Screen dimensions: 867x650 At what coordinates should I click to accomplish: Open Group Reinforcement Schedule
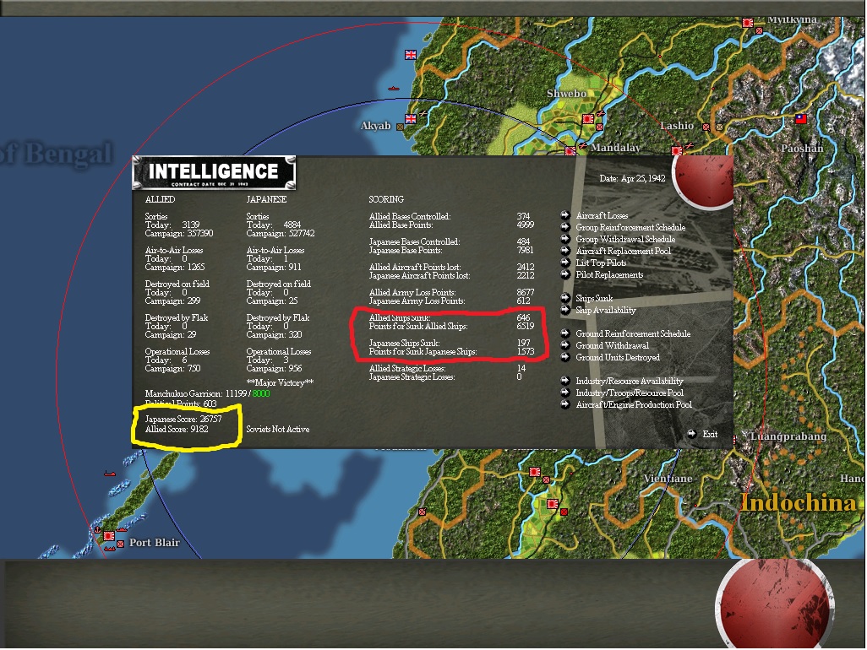pyautogui.click(x=630, y=227)
